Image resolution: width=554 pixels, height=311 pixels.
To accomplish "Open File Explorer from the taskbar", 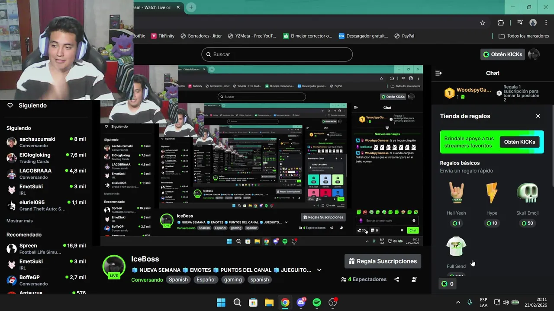I will click(269, 302).
